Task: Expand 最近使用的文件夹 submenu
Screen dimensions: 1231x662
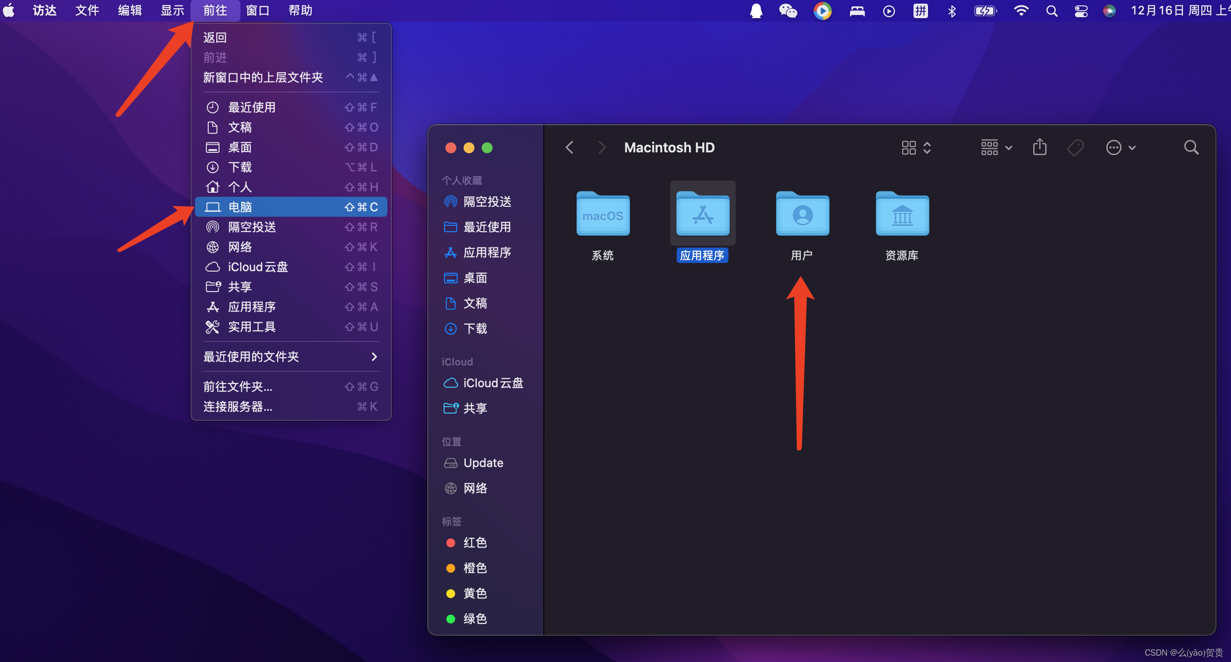Action: (291, 356)
